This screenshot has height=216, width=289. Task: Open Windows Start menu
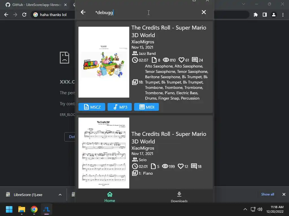click(9, 209)
